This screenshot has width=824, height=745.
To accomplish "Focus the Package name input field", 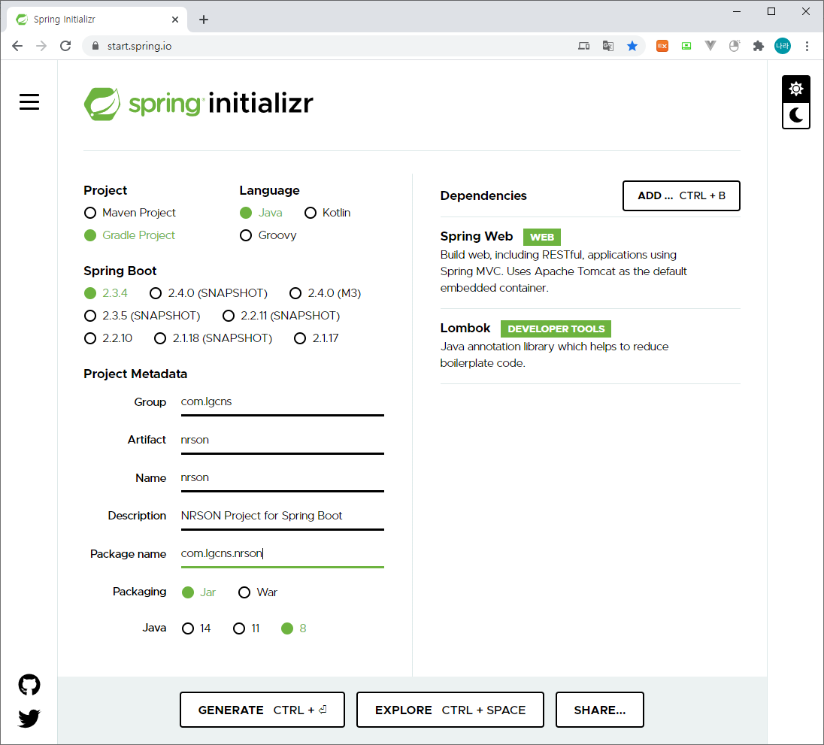I will point(282,554).
